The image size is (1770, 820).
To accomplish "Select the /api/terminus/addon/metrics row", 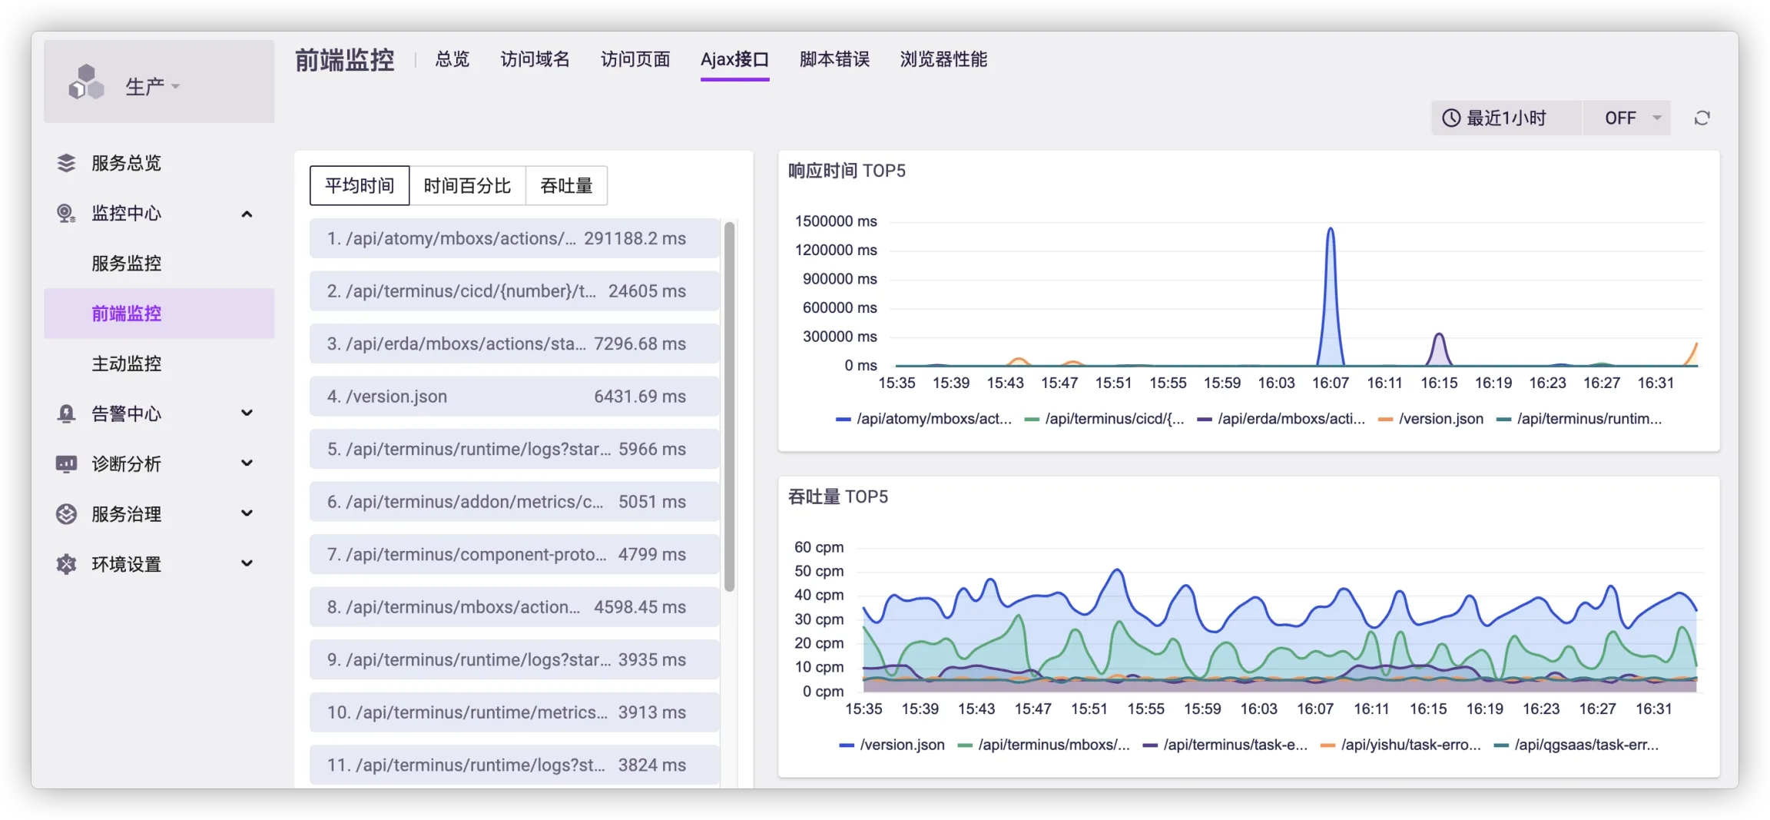I will coord(514,502).
